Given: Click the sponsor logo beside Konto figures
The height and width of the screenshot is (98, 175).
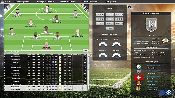Looking at the screenshot, I should pos(165,41).
